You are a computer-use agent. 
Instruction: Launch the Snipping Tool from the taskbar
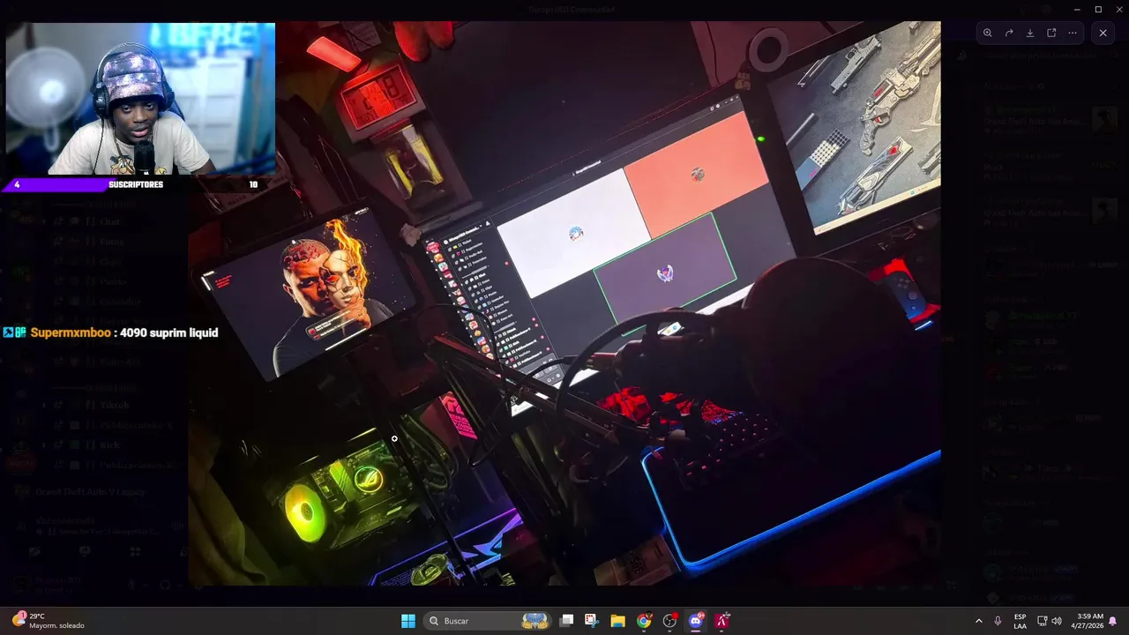click(x=591, y=621)
